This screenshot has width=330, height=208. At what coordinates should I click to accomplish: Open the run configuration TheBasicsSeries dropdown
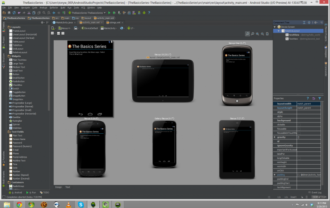(x=87, y=13)
